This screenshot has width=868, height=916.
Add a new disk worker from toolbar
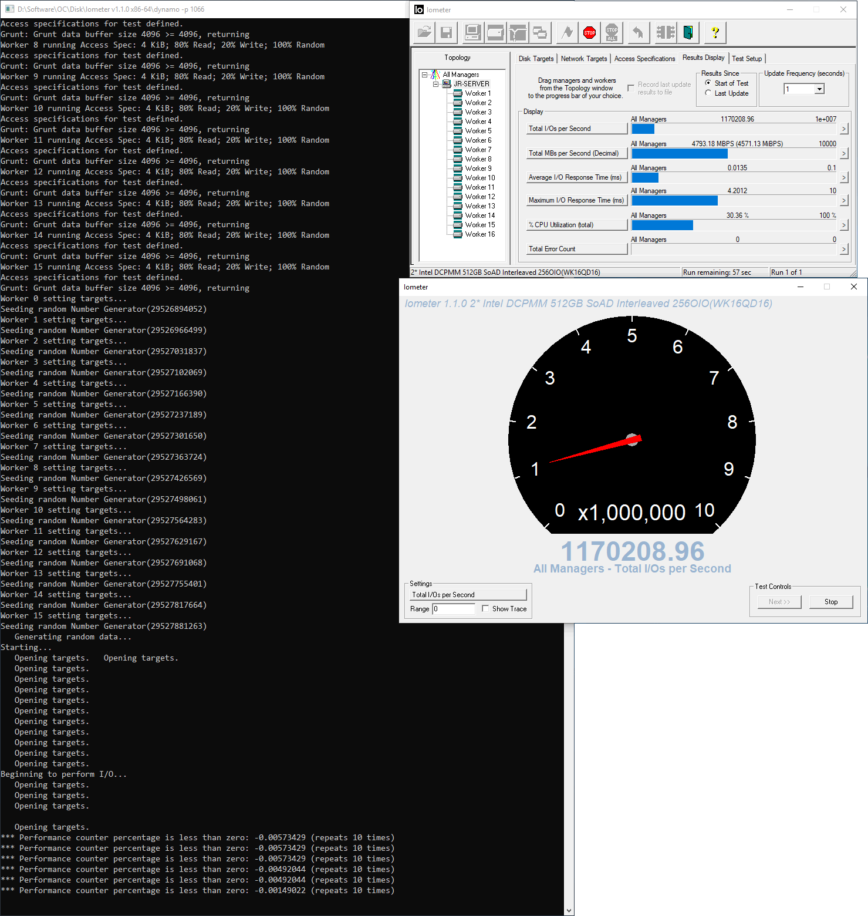click(495, 33)
